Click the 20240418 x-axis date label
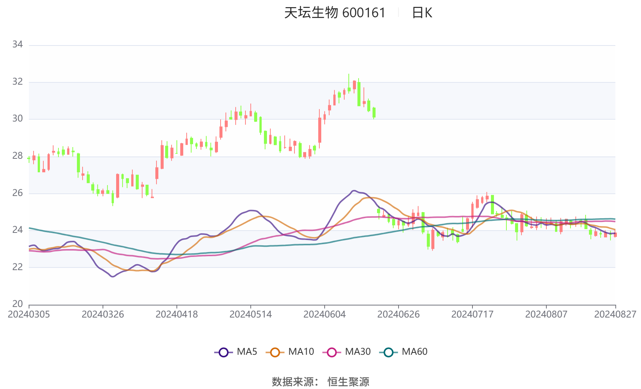 click(x=177, y=315)
